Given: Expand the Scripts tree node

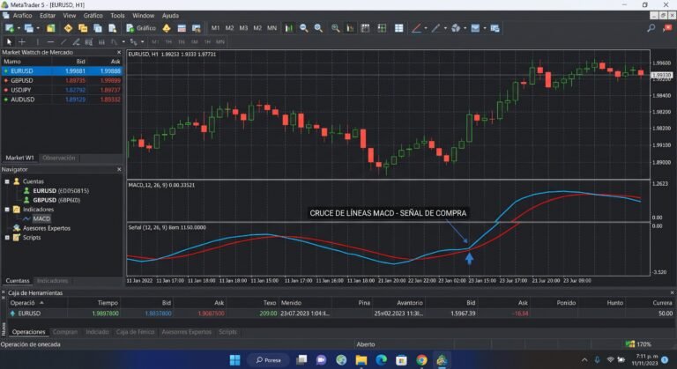Looking at the screenshot, I should (7, 238).
